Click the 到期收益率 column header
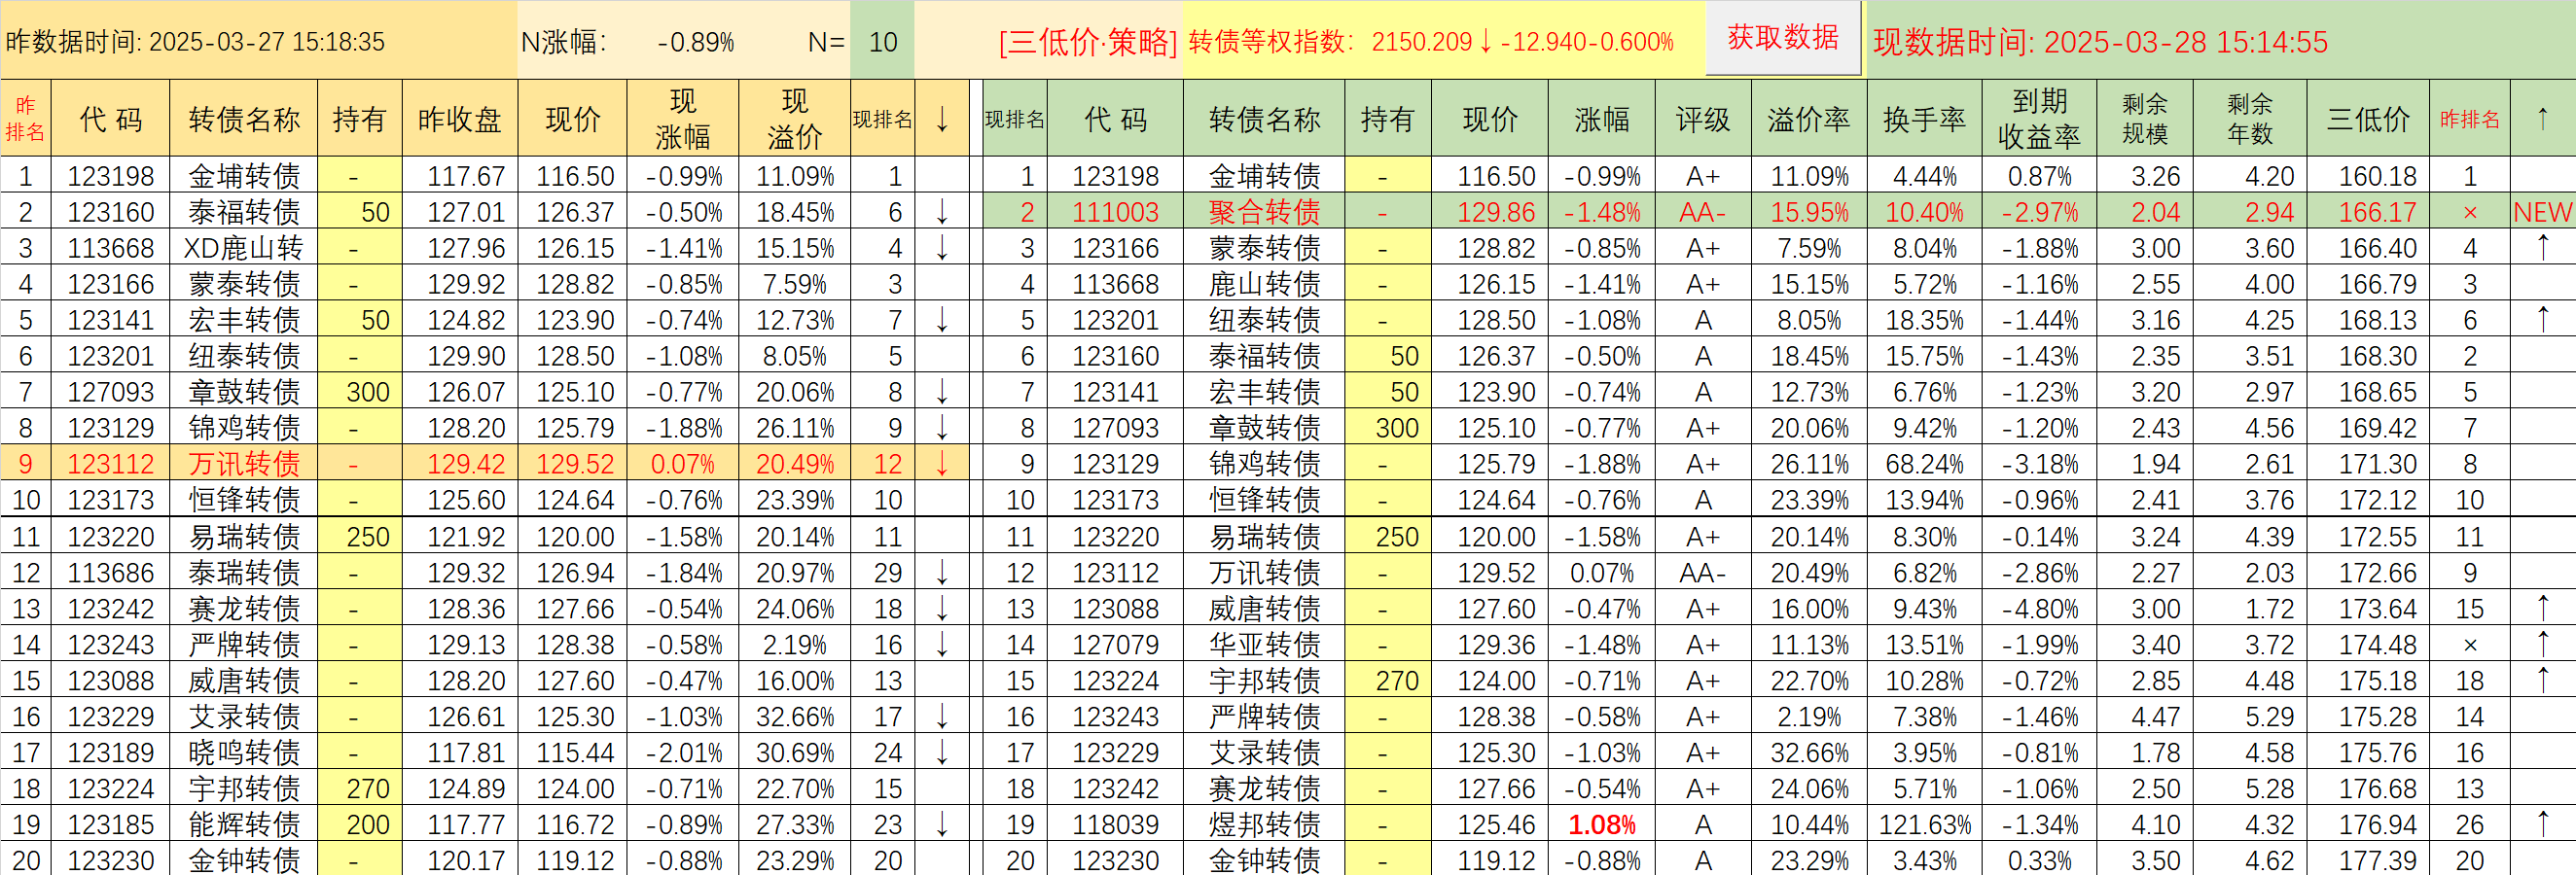Screen dimensions: 2576x875 click(x=2038, y=119)
